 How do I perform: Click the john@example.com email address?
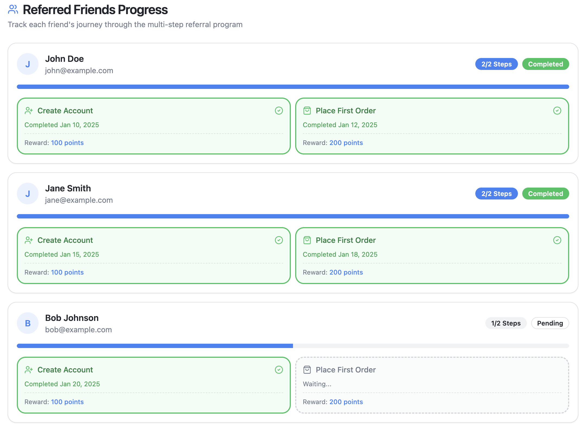(x=79, y=71)
